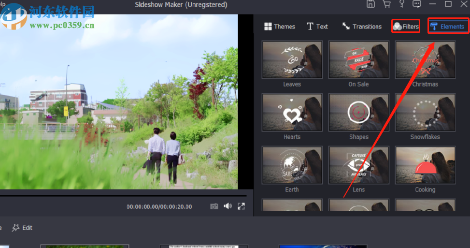The height and width of the screenshot is (248, 470).
Task: Open the Filters tab
Action: (406, 27)
